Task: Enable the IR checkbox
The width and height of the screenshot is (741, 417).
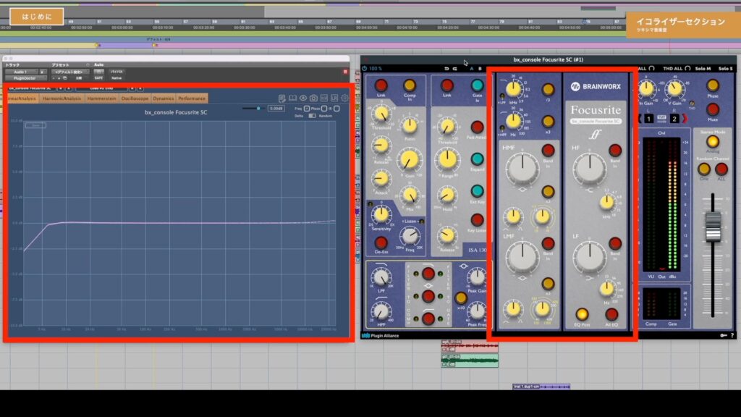Action: pos(336,109)
